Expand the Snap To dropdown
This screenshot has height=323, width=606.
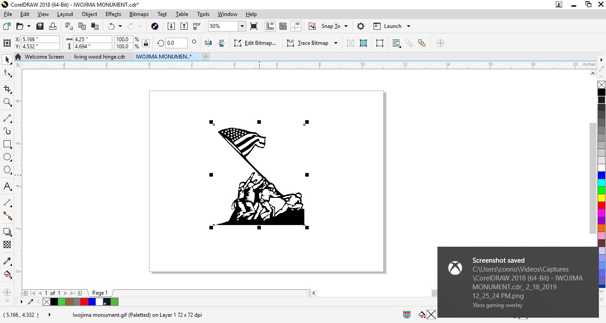346,26
